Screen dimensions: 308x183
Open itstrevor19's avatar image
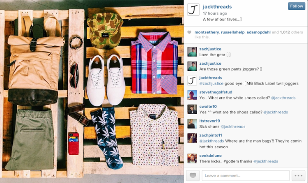[x=192, y=124]
